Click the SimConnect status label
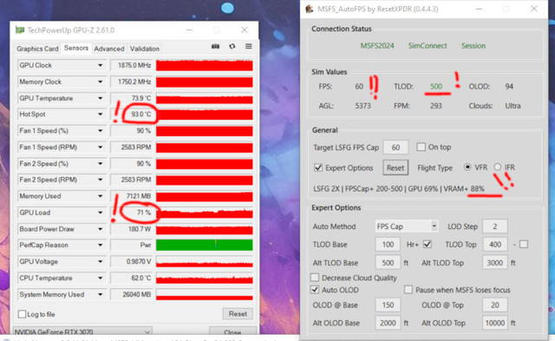The image size is (555, 341). (x=428, y=46)
